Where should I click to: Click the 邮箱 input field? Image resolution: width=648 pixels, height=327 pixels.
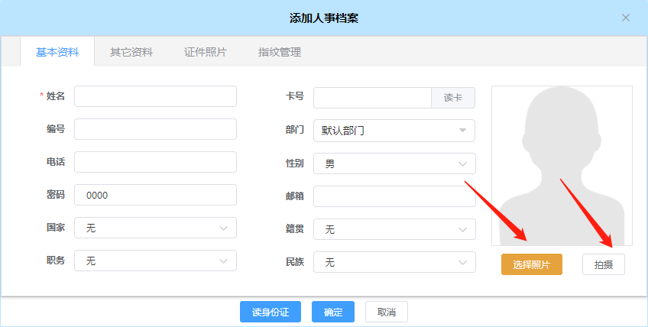pyautogui.click(x=394, y=196)
